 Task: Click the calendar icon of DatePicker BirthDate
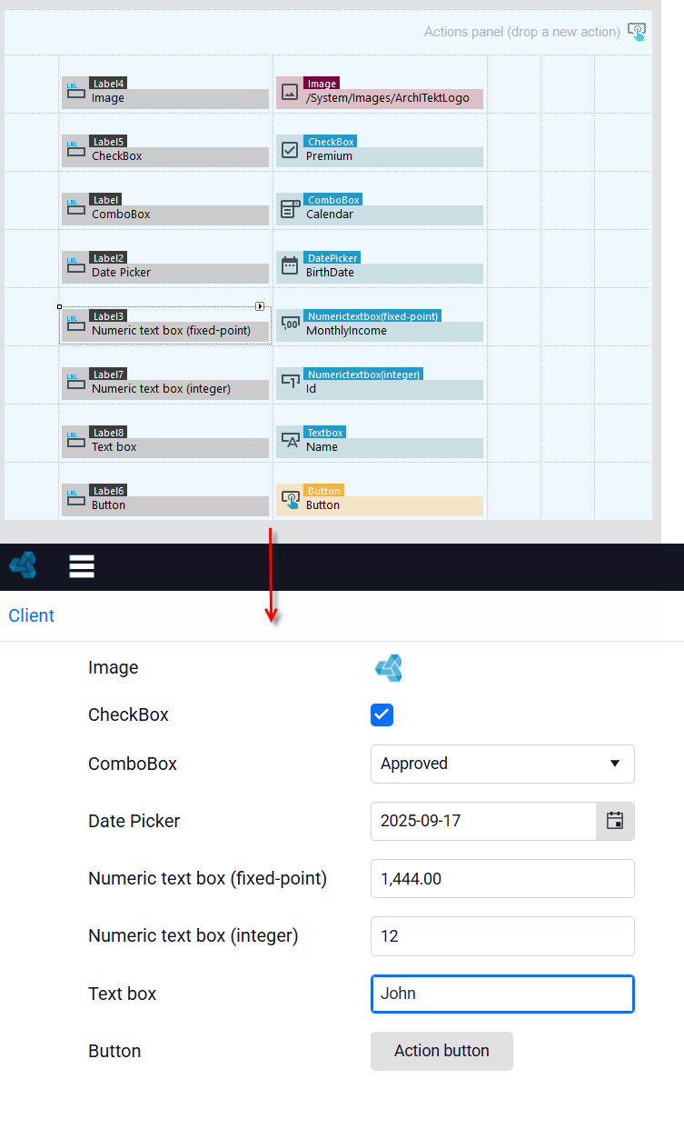(x=290, y=266)
